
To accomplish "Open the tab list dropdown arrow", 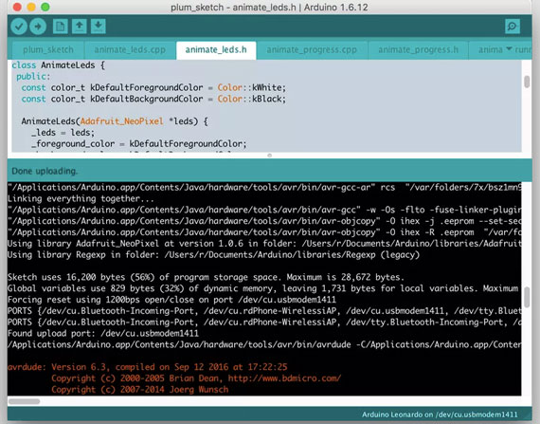I will pos(509,49).
